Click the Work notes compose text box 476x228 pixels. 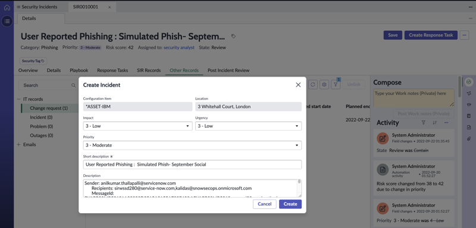tap(414, 98)
